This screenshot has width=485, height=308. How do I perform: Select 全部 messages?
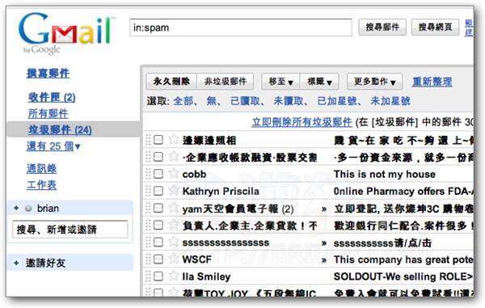tap(183, 101)
